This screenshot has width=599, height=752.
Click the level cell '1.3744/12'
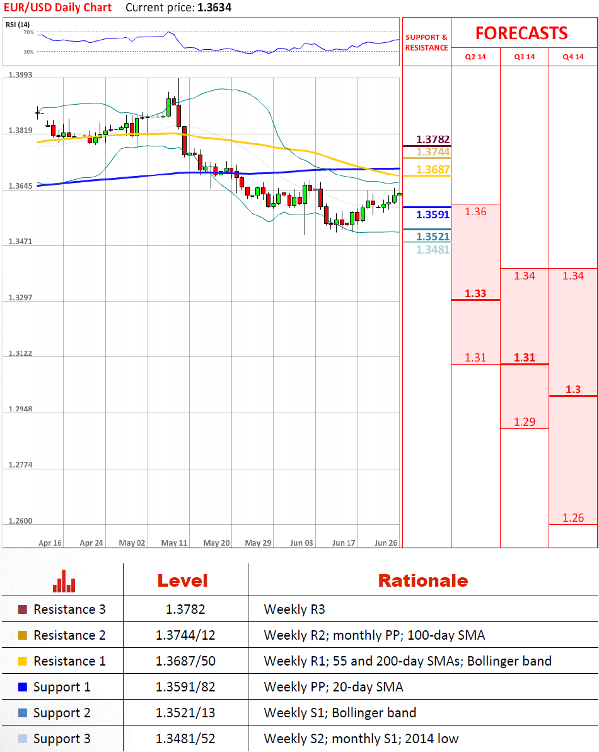tap(185, 635)
